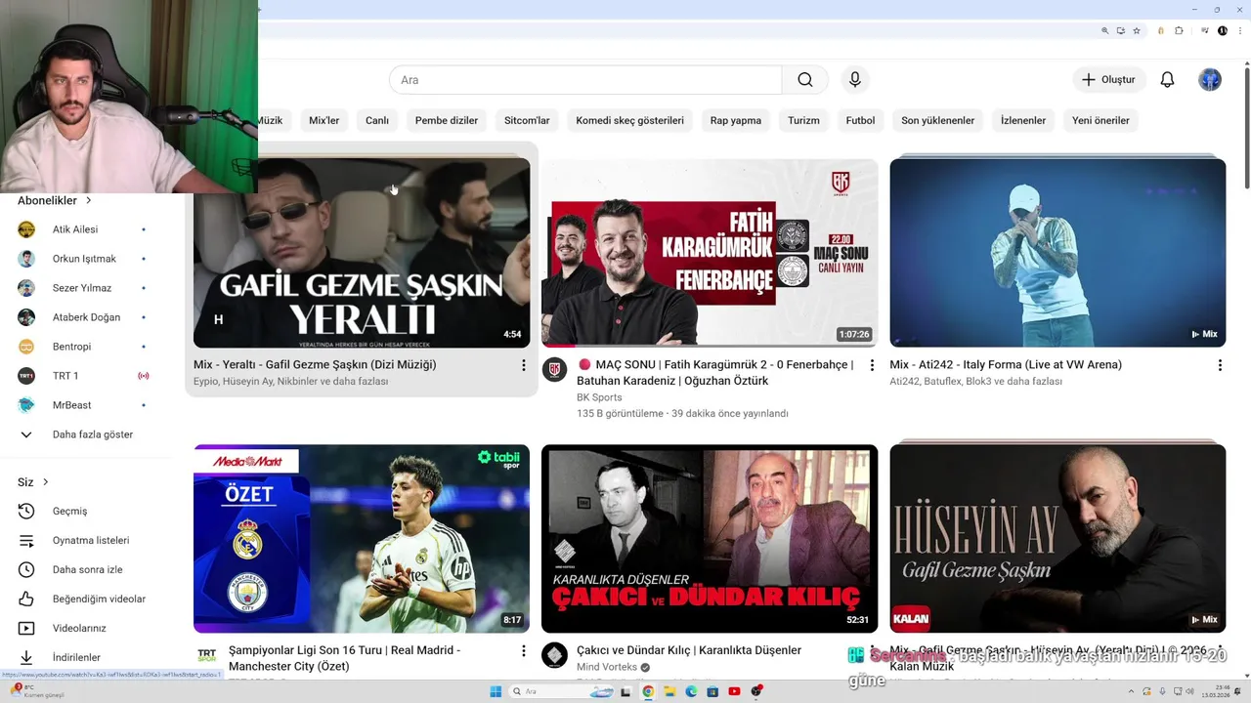
Task: Expand Daha fazla göster subscriptions
Action: (x=92, y=434)
